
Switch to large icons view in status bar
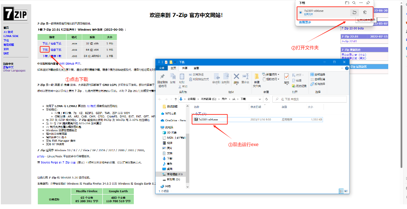point(346,191)
